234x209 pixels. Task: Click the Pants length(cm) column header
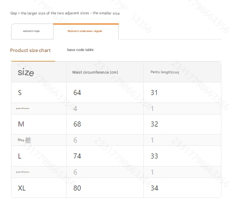tap(165, 72)
